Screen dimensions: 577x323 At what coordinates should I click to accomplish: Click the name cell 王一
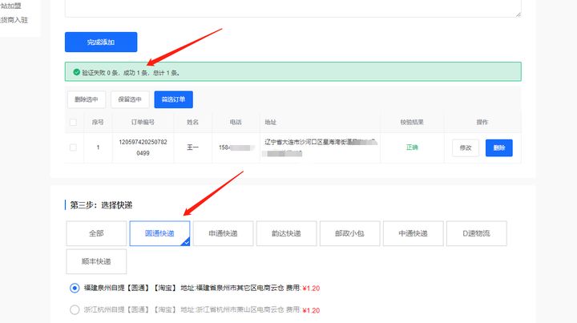(193, 147)
